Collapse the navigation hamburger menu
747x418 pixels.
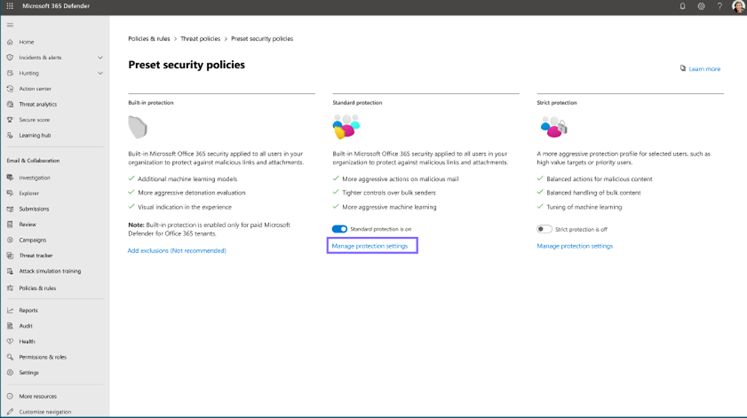10,25
